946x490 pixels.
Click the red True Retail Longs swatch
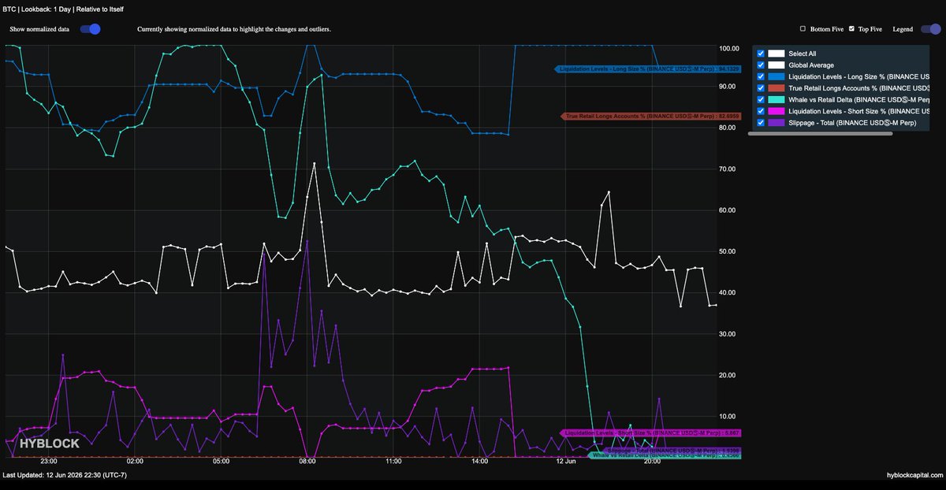click(777, 88)
